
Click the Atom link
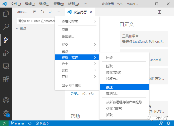pos(154,60)
